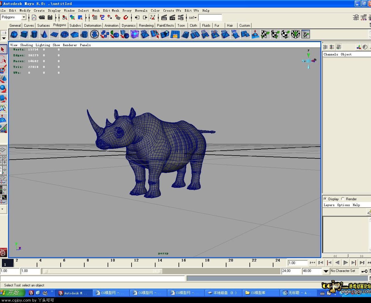
Task: Activate the Lasso select tool
Action: pos(3,60)
